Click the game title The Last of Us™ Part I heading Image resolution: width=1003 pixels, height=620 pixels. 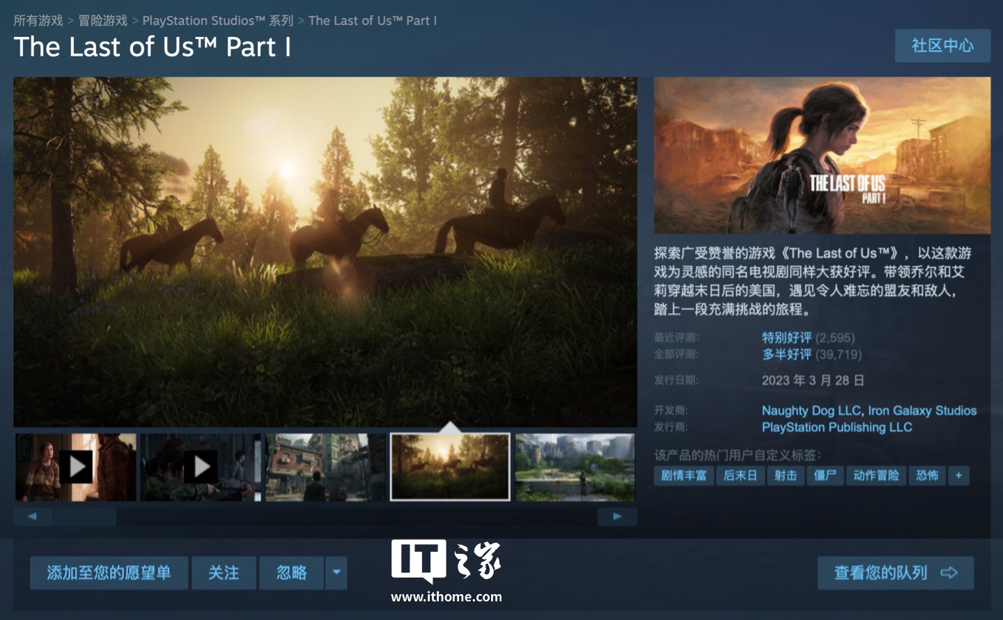coord(153,47)
